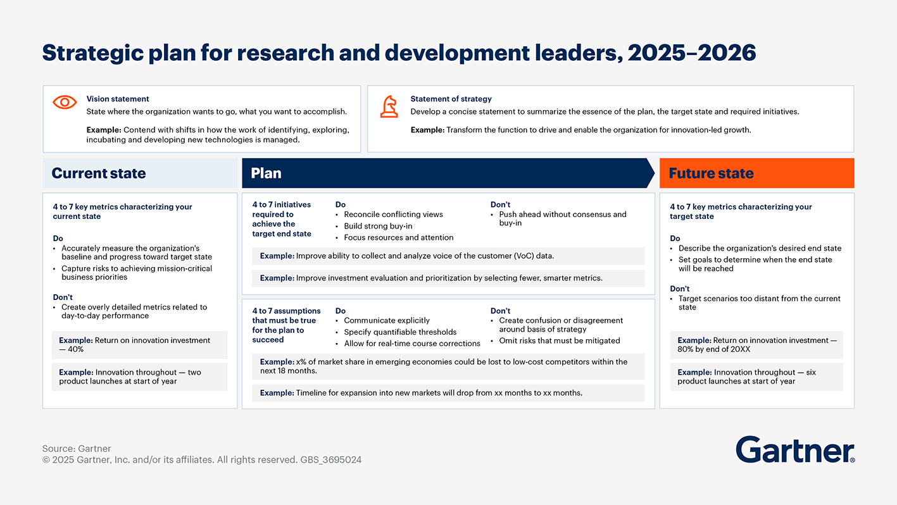Click example 'two product launches at start of year'
The height and width of the screenshot is (505, 897).
click(x=139, y=377)
